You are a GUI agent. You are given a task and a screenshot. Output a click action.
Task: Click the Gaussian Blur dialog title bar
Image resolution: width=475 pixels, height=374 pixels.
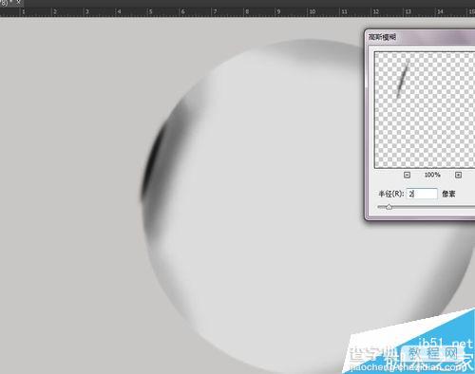click(421, 37)
